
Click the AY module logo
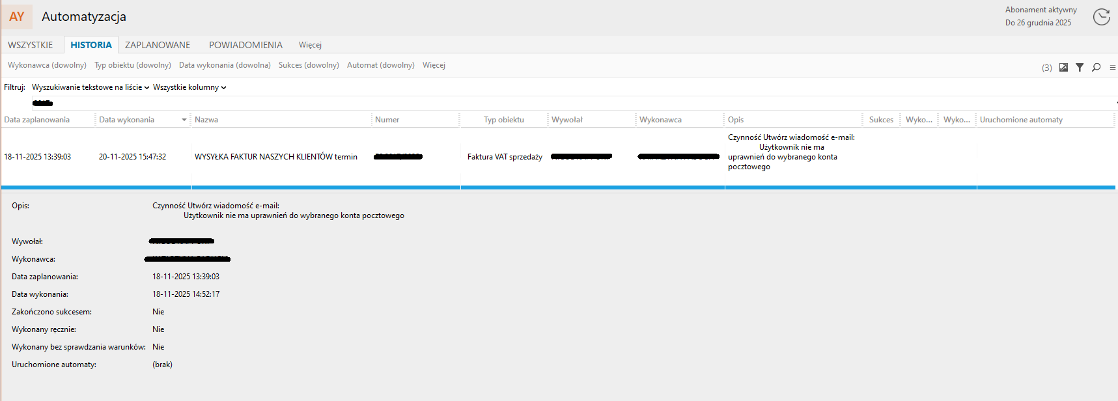point(17,17)
